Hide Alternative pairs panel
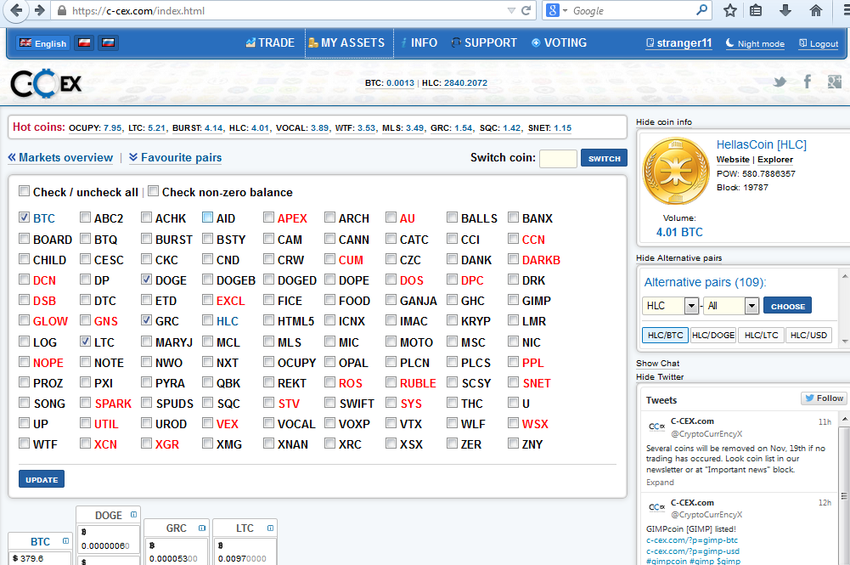The height and width of the screenshot is (565, 850). (678, 258)
